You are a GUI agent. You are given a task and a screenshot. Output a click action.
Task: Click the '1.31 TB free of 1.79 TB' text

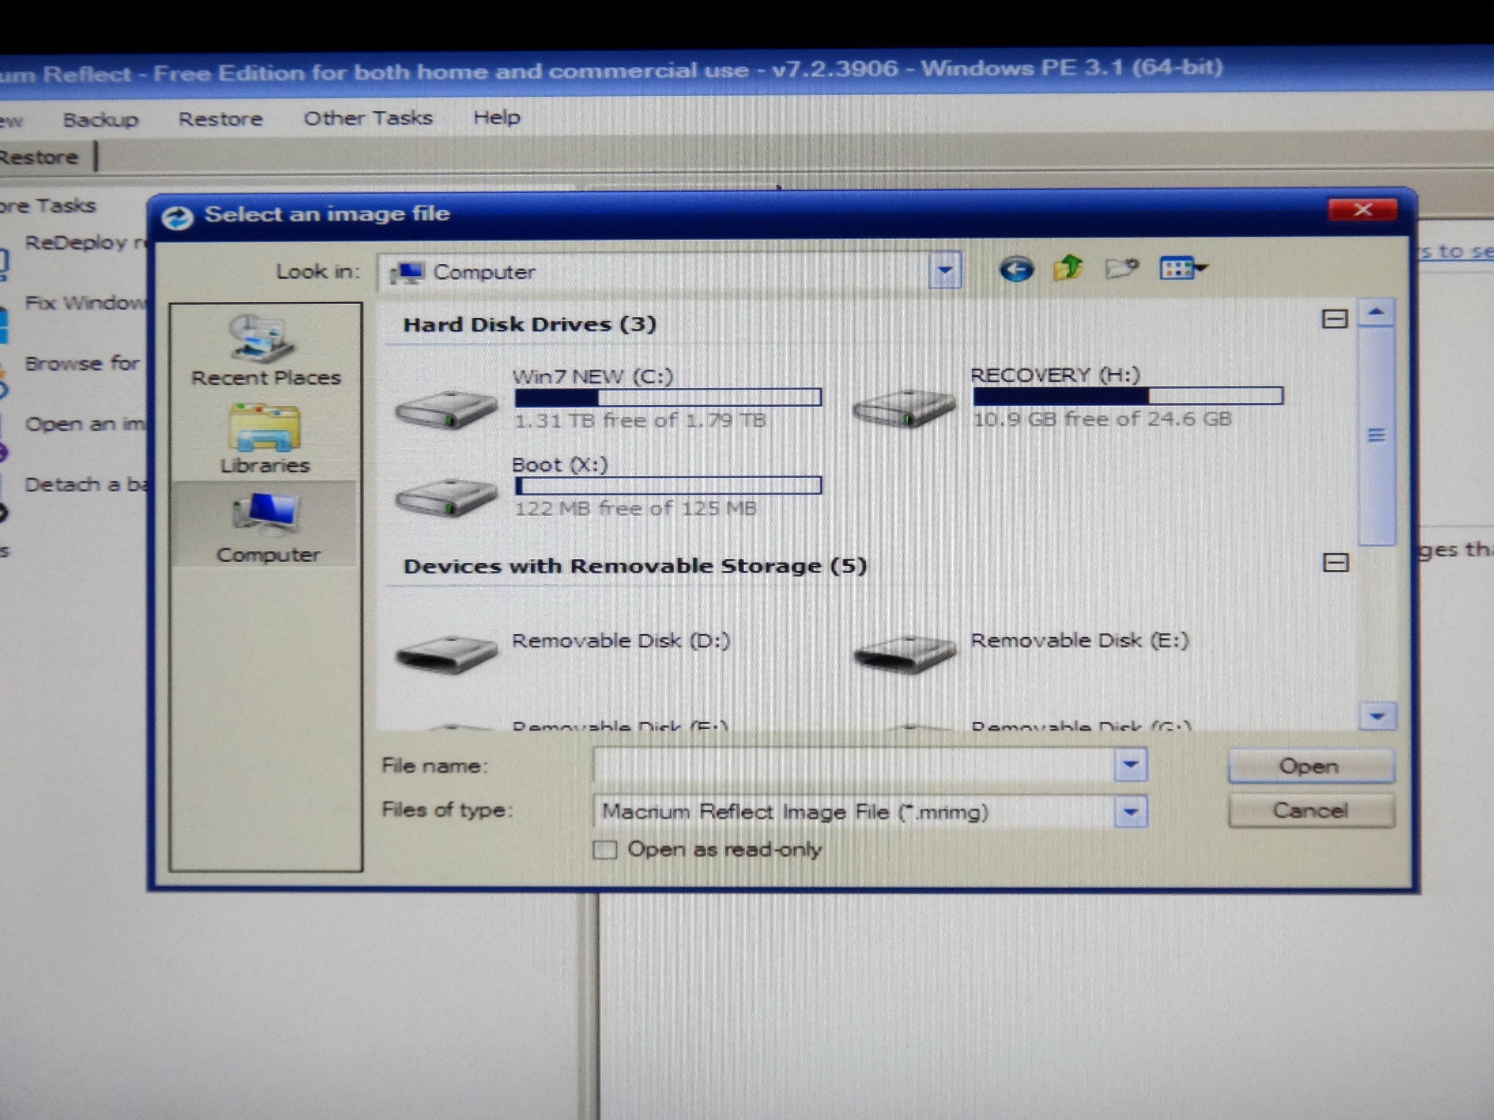(640, 421)
